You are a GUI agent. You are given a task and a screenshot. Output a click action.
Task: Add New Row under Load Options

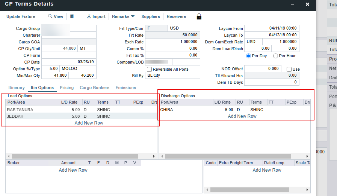89,123
